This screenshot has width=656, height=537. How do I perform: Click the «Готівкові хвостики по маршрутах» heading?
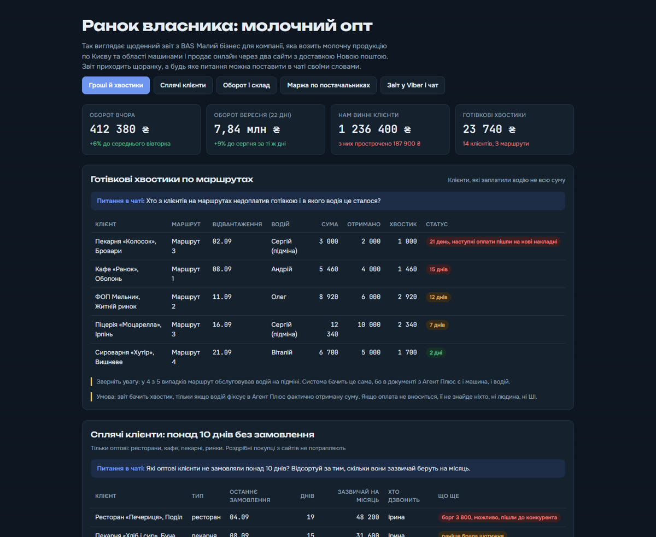click(172, 179)
